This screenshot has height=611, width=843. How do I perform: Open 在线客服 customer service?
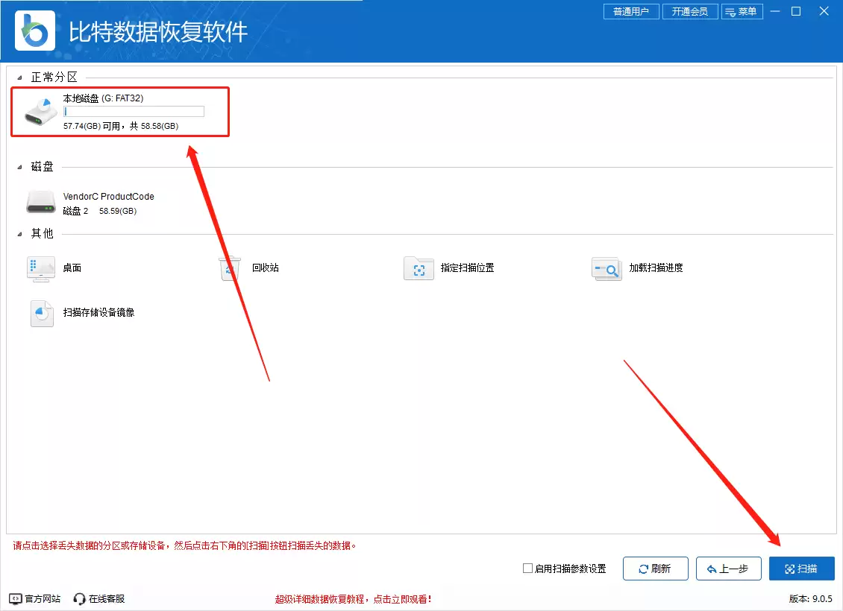click(97, 598)
